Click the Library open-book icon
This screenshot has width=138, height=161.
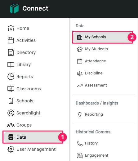coord(11,65)
